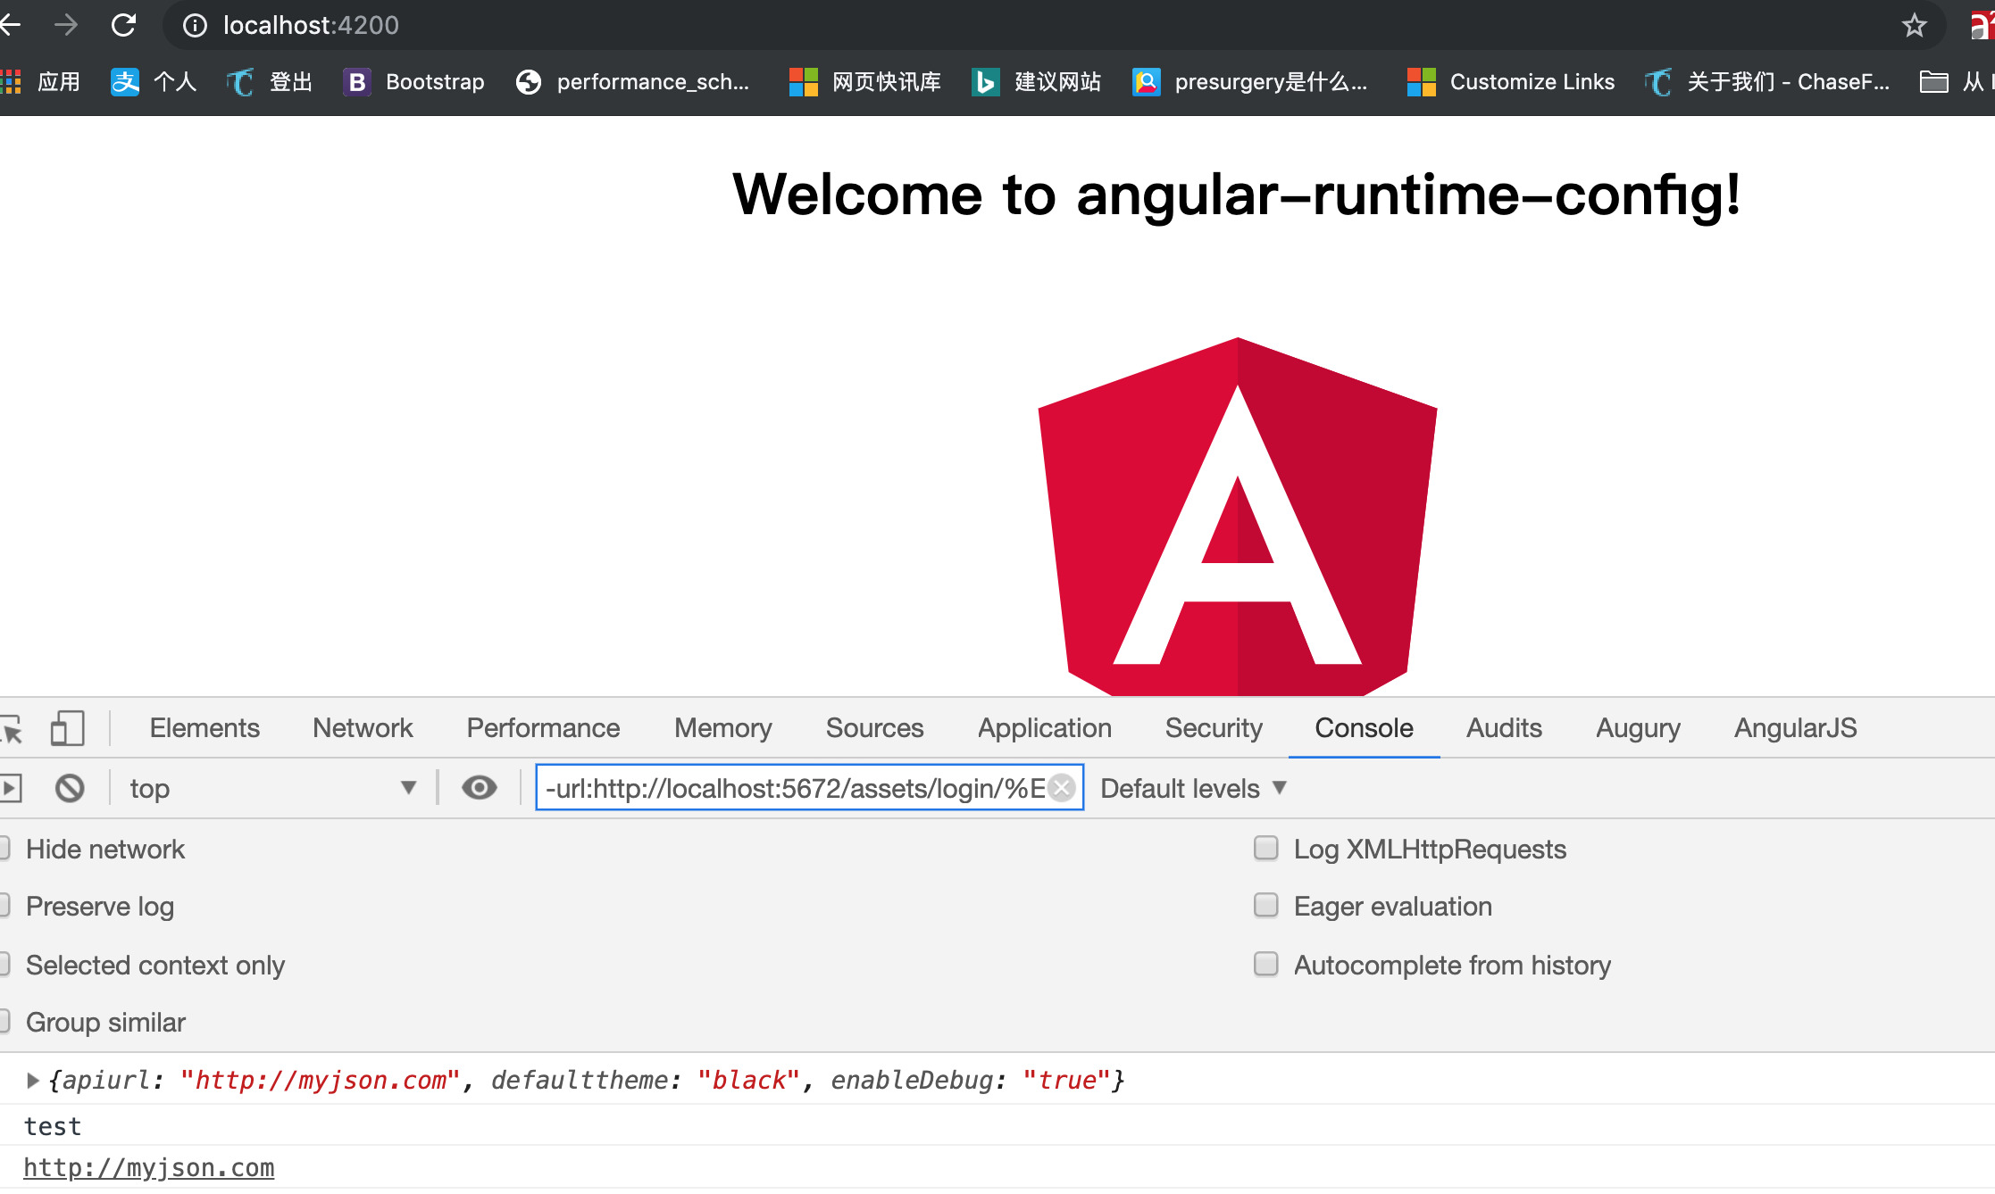Image resolution: width=1995 pixels, height=1194 pixels.
Task: Create a live expression via the eye icon
Action: pyautogui.click(x=480, y=788)
